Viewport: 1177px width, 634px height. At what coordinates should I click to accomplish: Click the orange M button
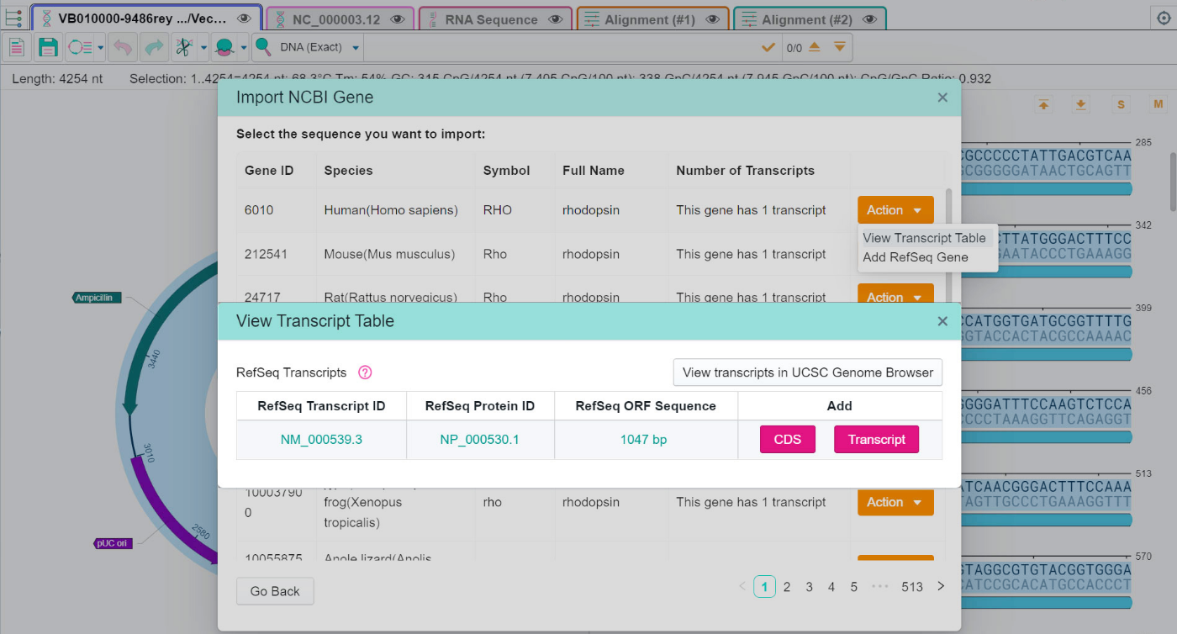tap(1159, 104)
